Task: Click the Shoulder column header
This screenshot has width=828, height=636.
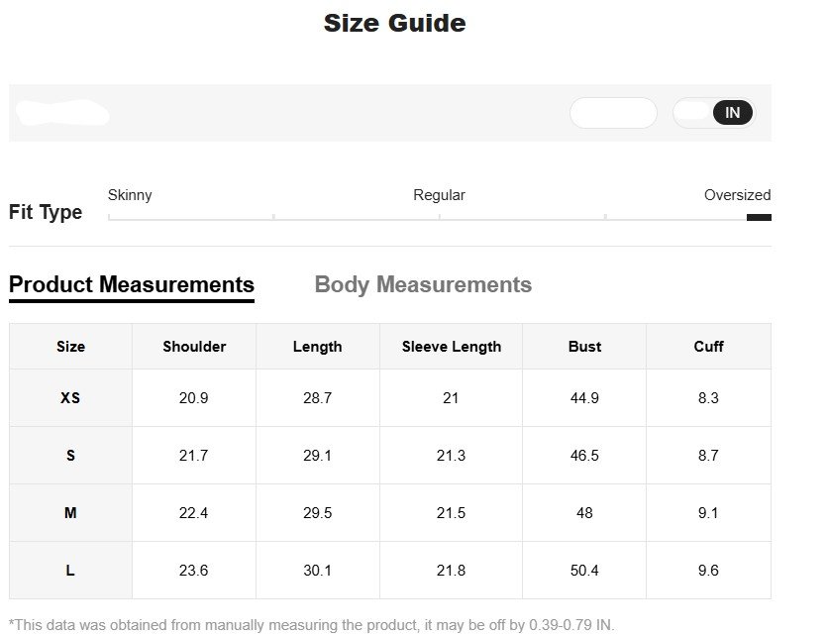Action: tap(194, 347)
